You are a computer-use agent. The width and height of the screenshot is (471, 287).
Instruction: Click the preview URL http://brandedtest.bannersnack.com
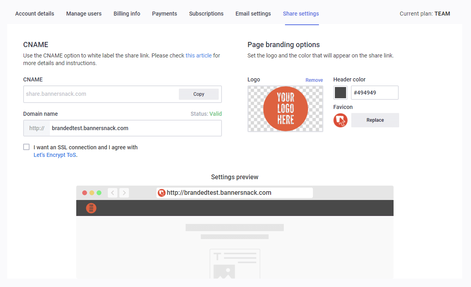tap(219, 193)
